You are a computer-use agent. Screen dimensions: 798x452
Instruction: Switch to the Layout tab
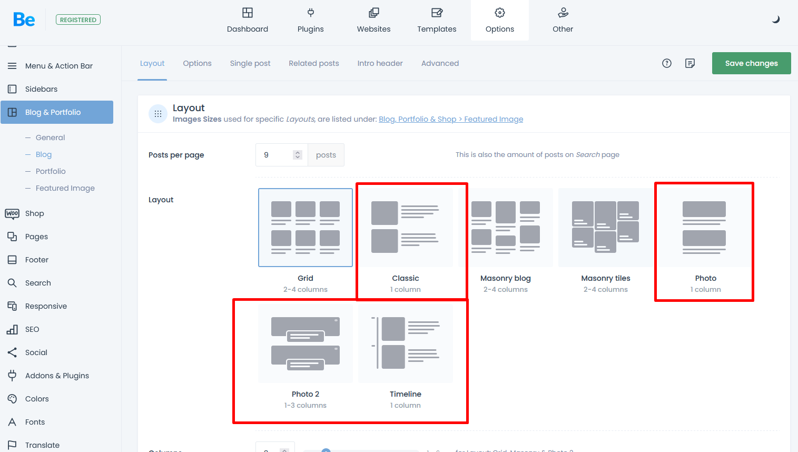point(152,63)
